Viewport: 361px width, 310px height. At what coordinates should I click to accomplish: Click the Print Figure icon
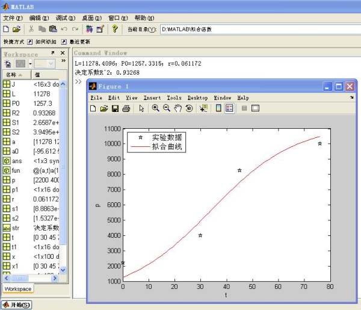(x=126, y=108)
